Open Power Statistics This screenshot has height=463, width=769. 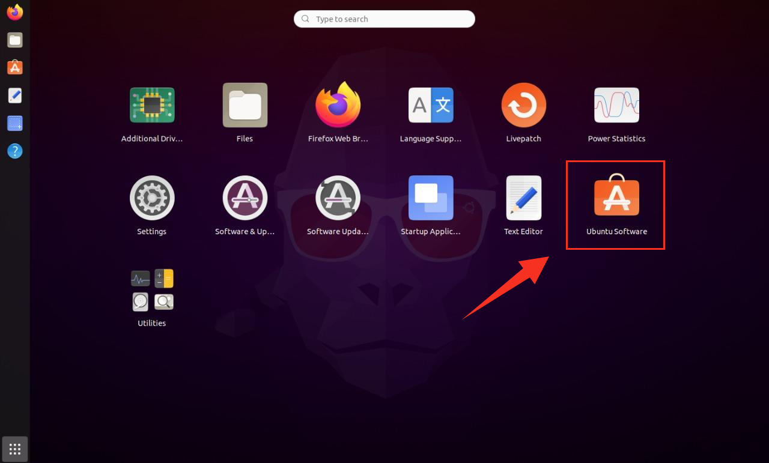[616, 105]
